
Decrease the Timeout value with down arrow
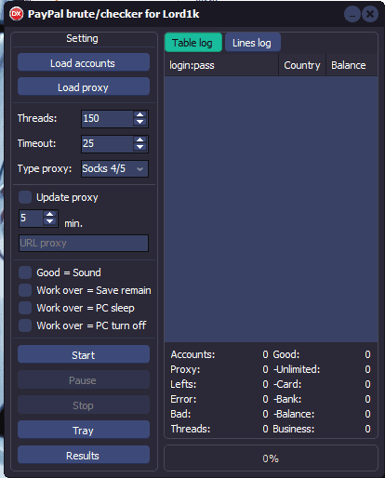coord(140,147)
